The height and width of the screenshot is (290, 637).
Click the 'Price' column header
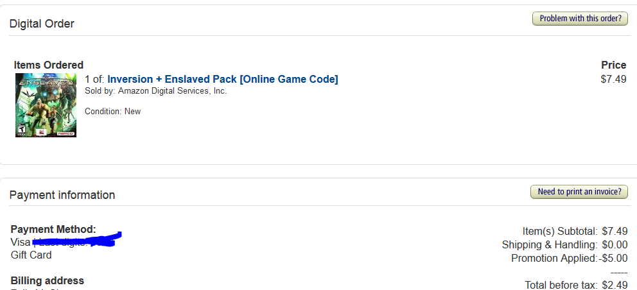click(613, 65)
